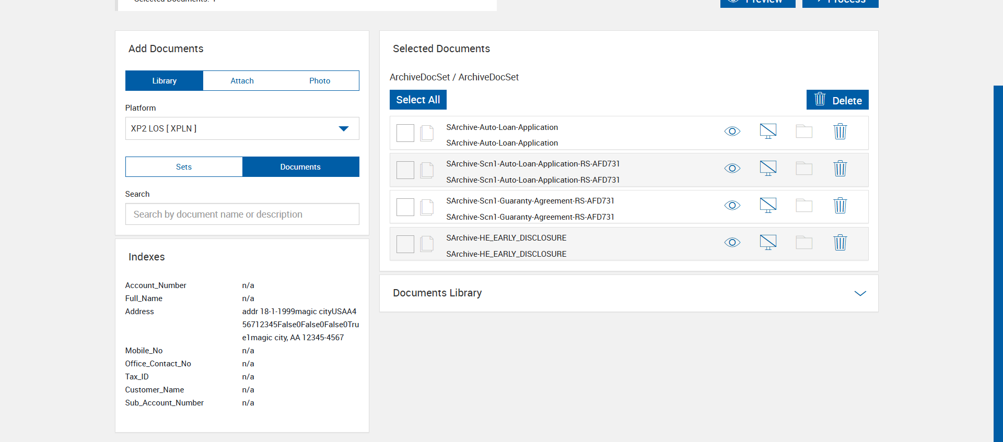Select the SArchive-HE_EARLY_DISCLOSURE checkbox
The width and height of the screenshot is (1003, 442).
[x=405, y=244]
